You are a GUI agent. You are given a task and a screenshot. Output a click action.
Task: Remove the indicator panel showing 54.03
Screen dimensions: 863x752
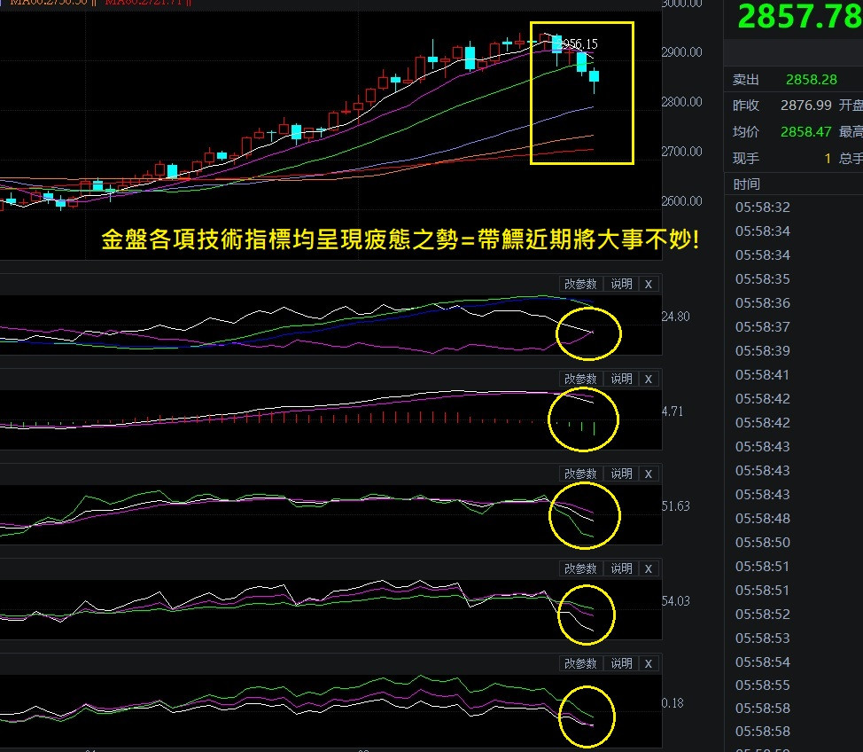point(649,568)
